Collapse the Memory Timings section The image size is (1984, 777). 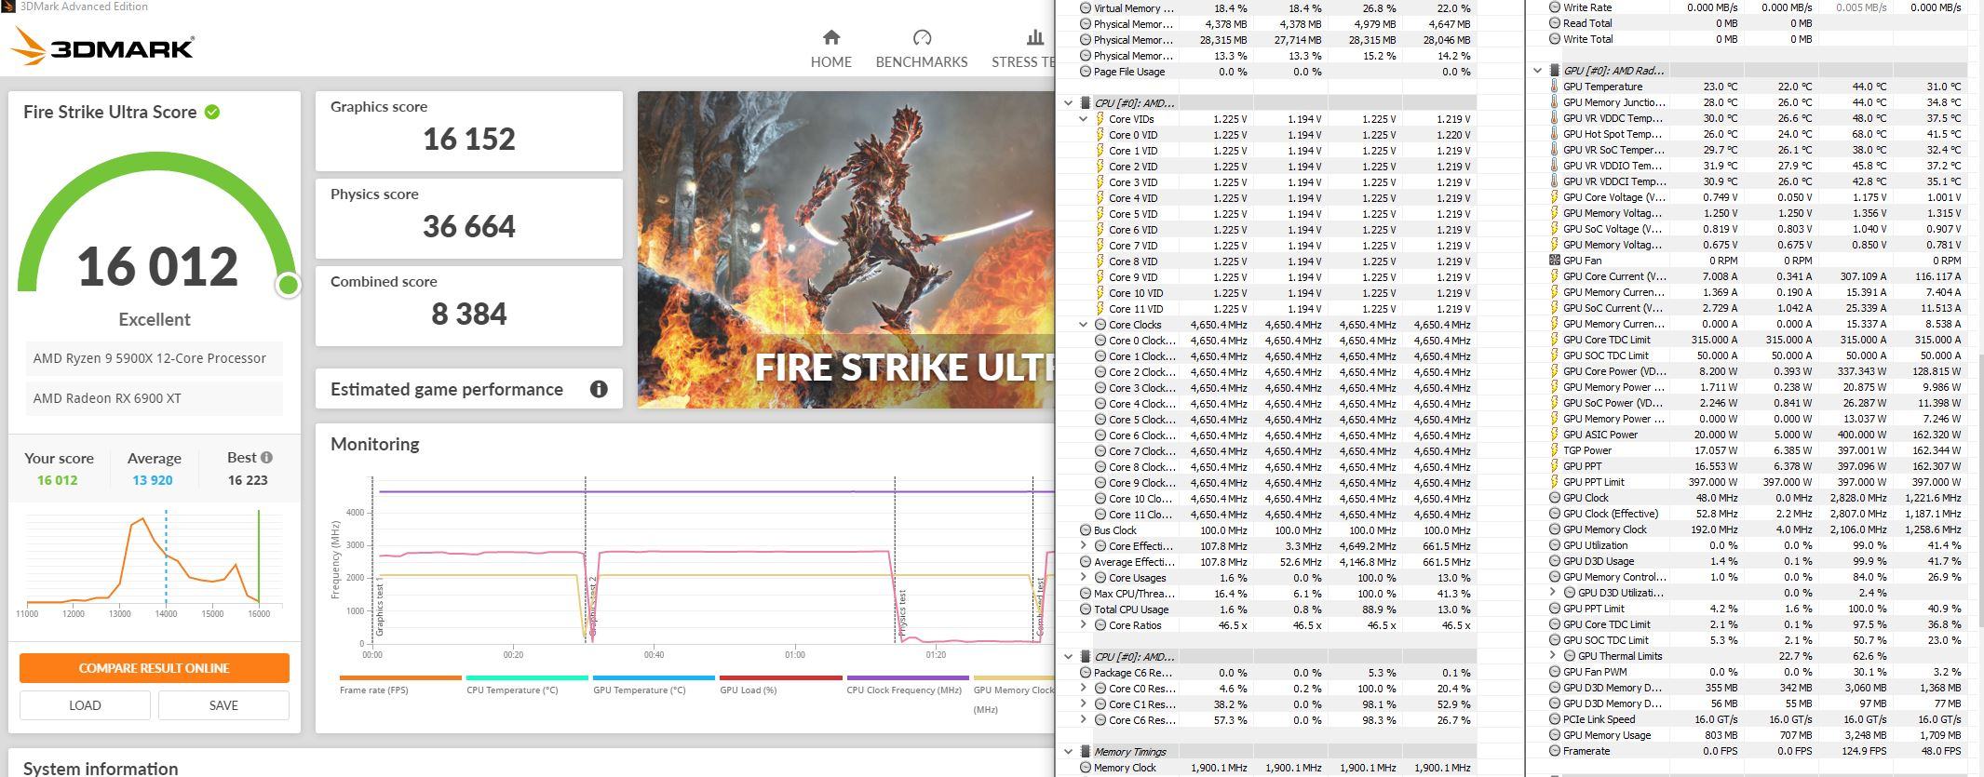pos(1068,752)
